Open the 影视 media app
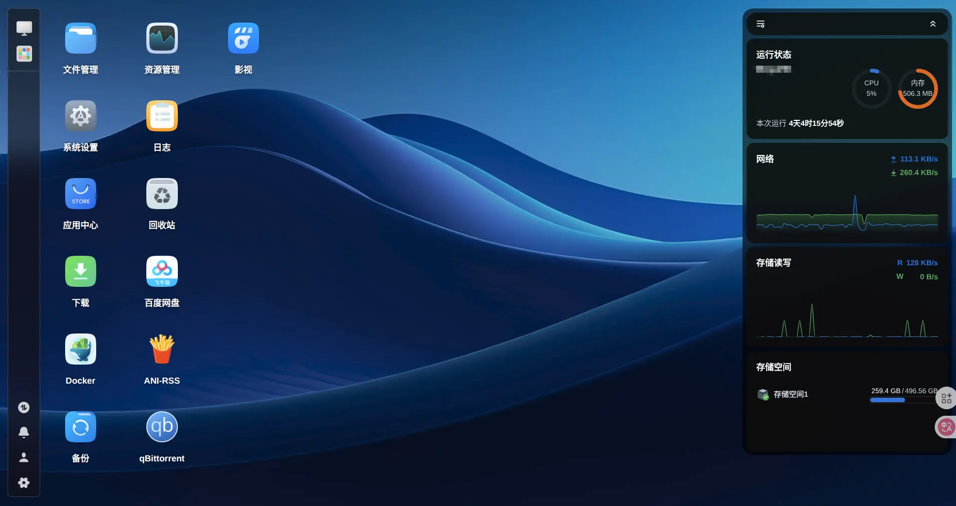This screenshot has height=506, width=956. click(x=244, y=39)
